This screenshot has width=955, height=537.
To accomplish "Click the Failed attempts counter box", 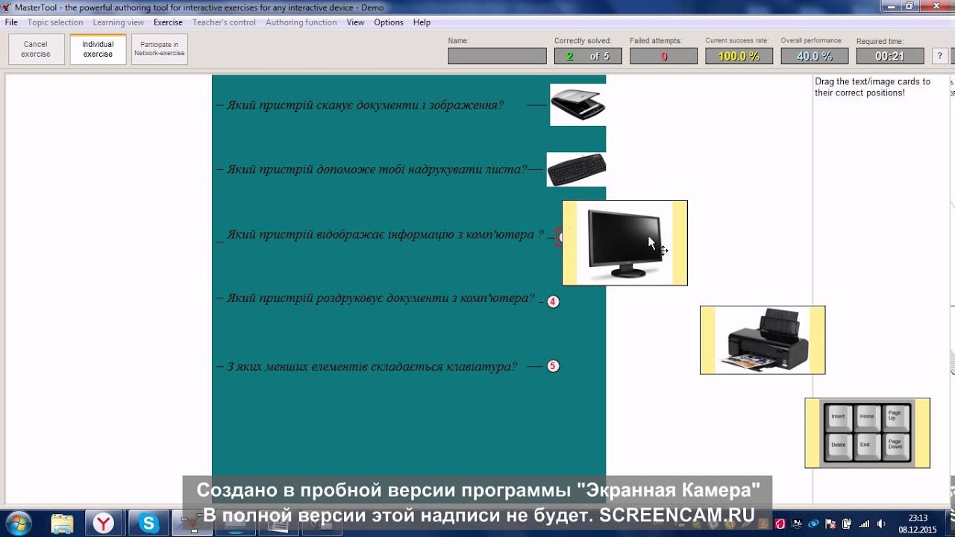I will pyautogui.click(x=663, y=56).
